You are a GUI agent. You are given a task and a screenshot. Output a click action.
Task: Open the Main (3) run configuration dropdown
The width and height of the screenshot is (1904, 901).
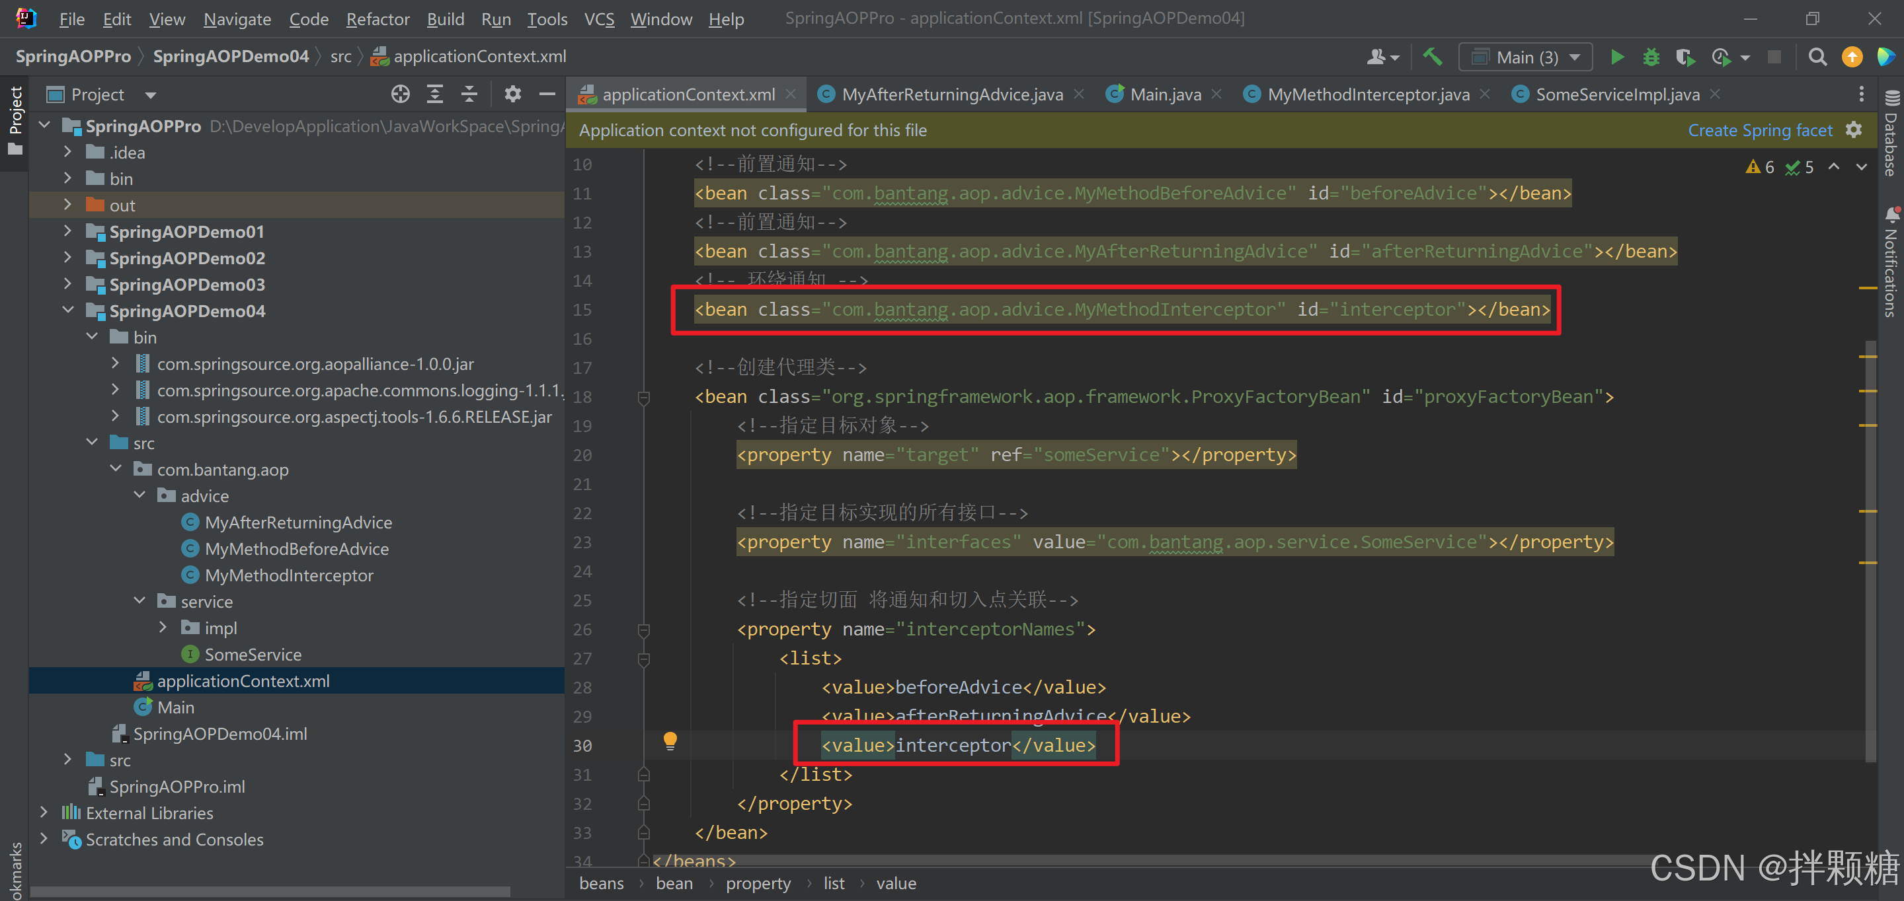[1527, 57]
